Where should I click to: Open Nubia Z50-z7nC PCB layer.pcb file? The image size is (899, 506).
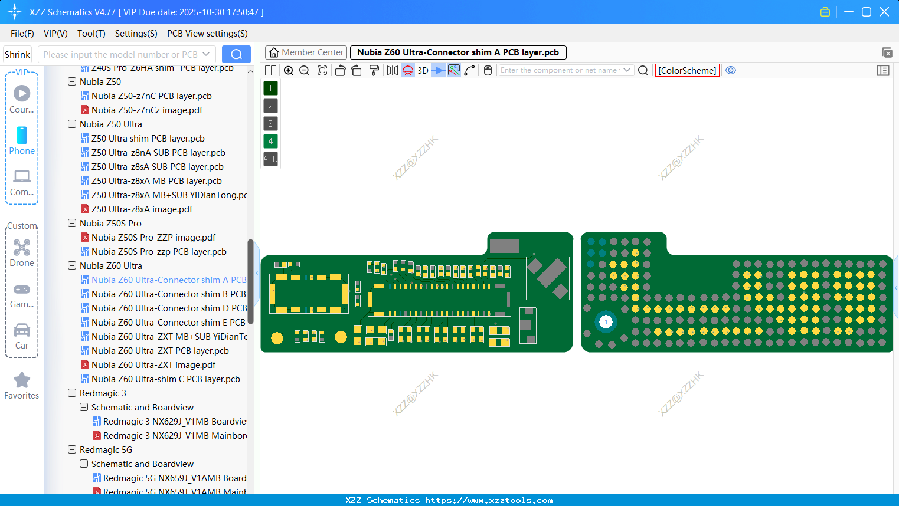tap(151, 96)
